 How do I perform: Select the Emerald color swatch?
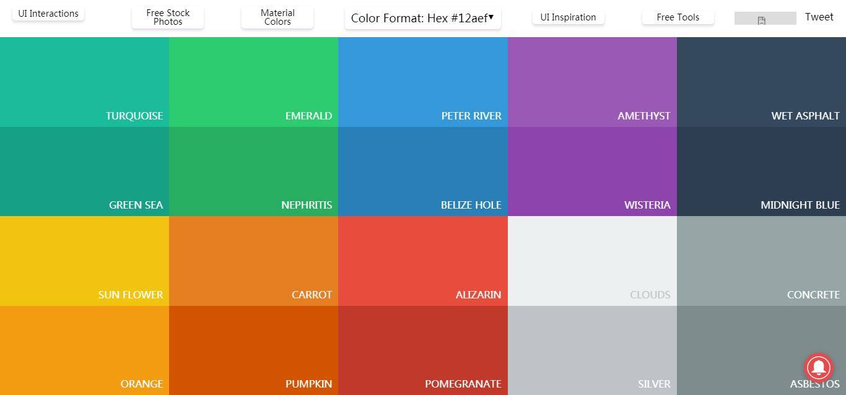click(253, 82)
